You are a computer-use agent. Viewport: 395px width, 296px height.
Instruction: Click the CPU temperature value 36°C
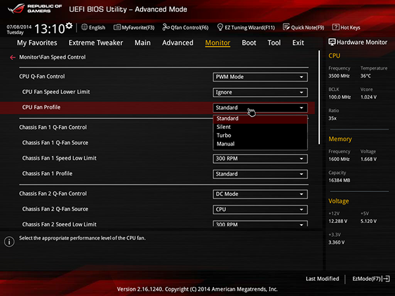(365, 76)
